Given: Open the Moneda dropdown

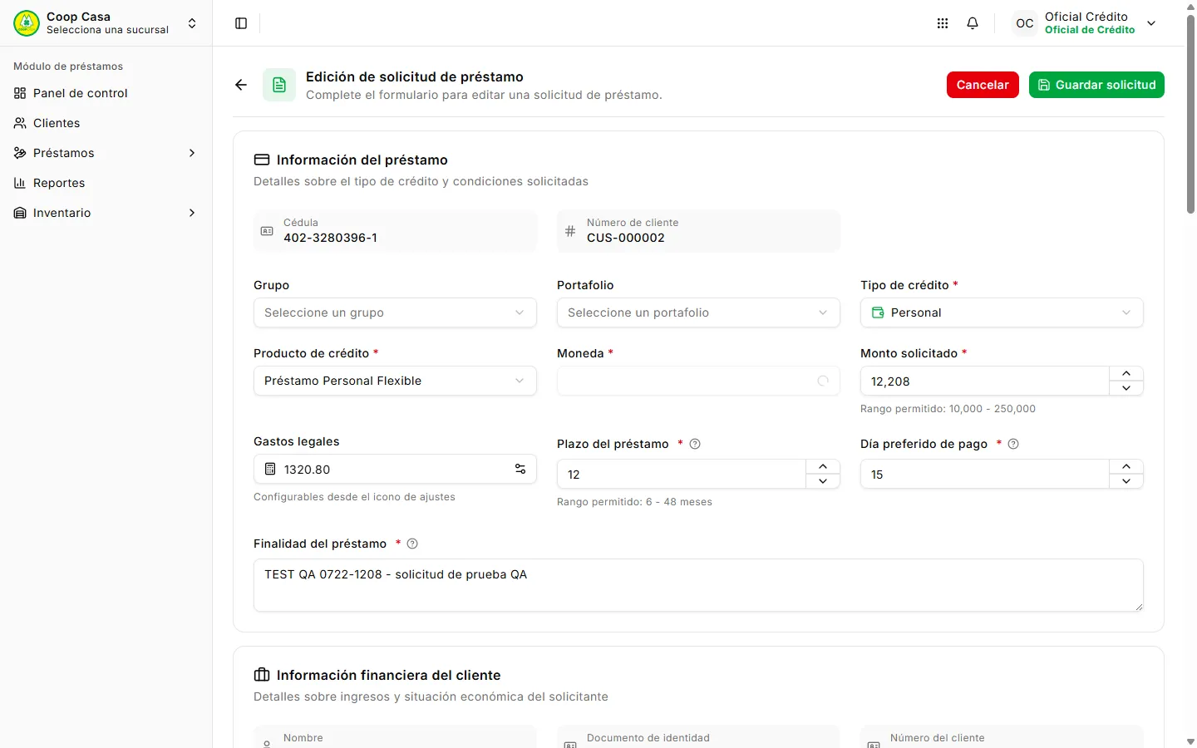Looking at the screenshot, I should [698, 381].
